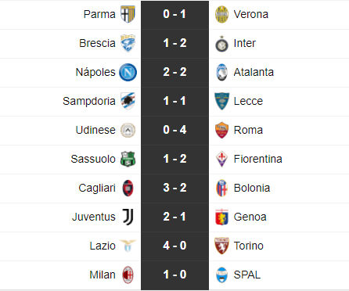Click the Inter club logo
This screenshot has height=291, width=349.
(x=221, y=44)
